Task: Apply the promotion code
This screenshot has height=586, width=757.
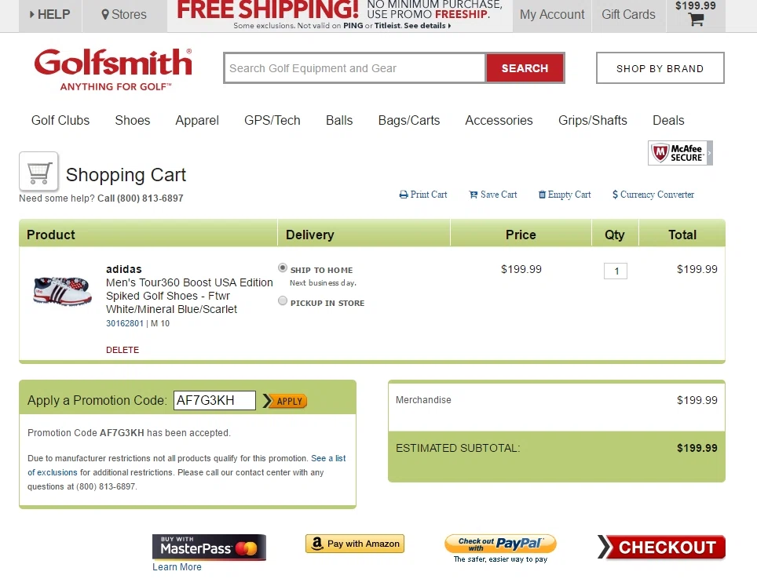Action: (x=285, y=401)
